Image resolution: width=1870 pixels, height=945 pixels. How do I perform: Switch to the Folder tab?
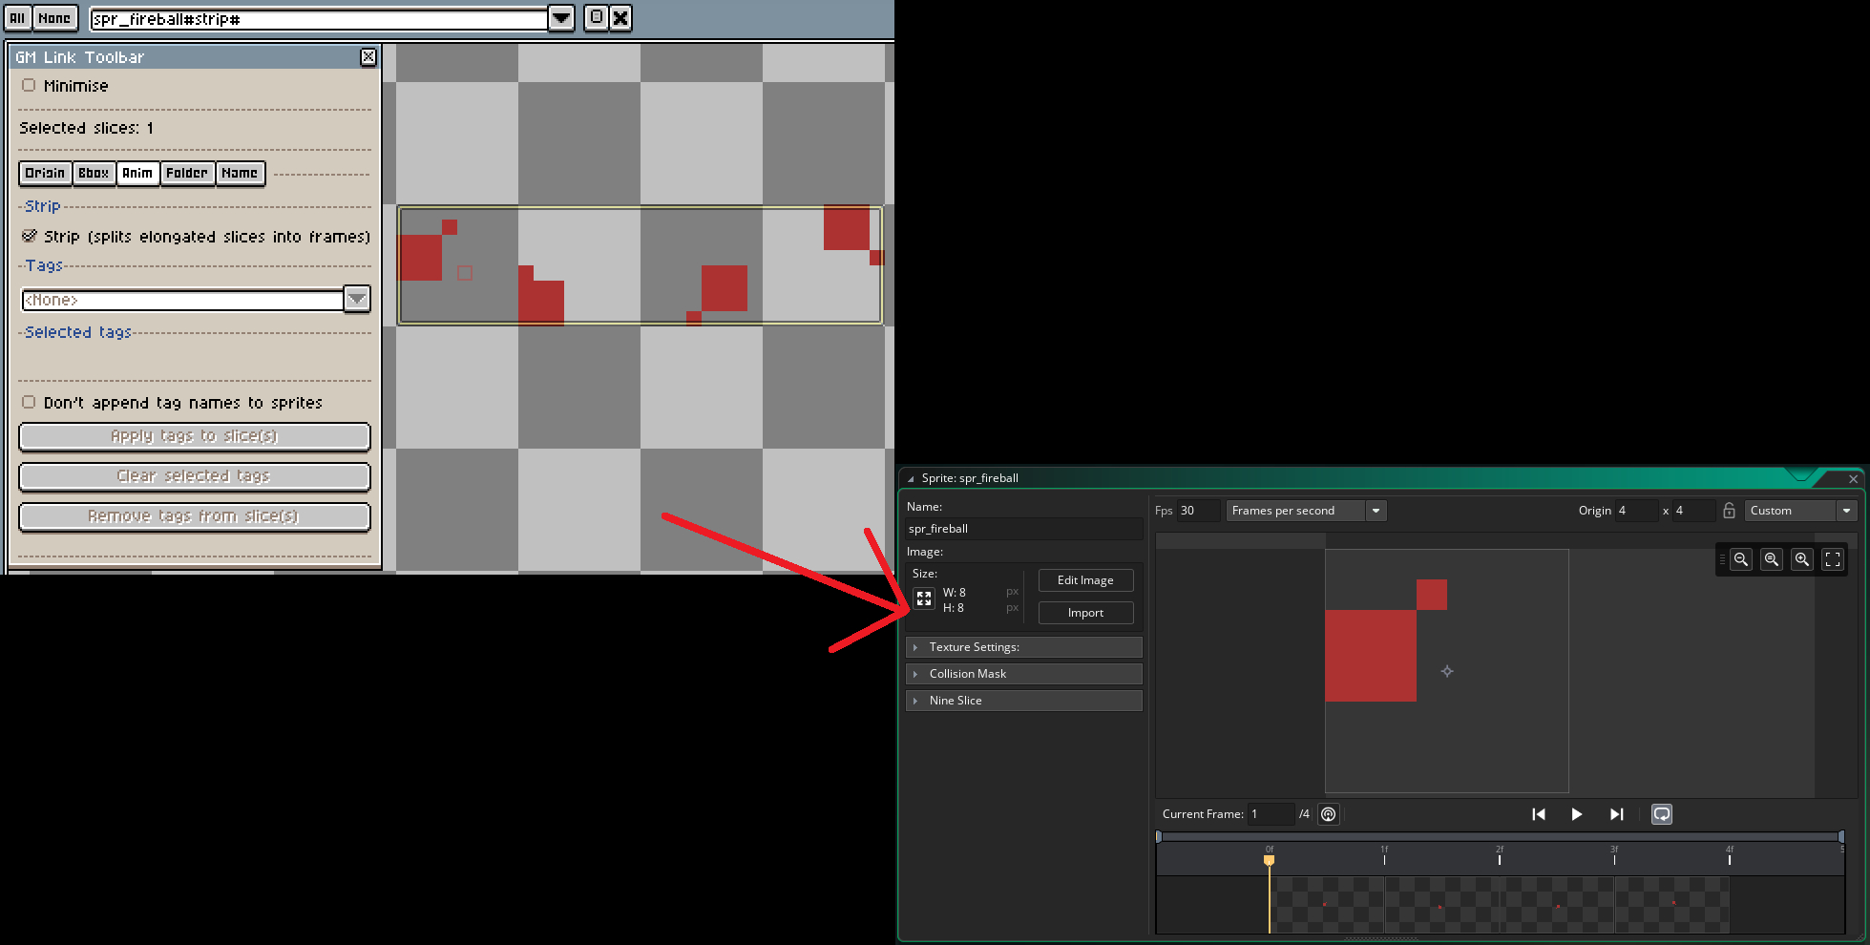pos(186,173)
